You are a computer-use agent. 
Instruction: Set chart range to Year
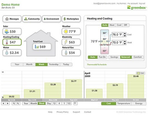[26, 103]
